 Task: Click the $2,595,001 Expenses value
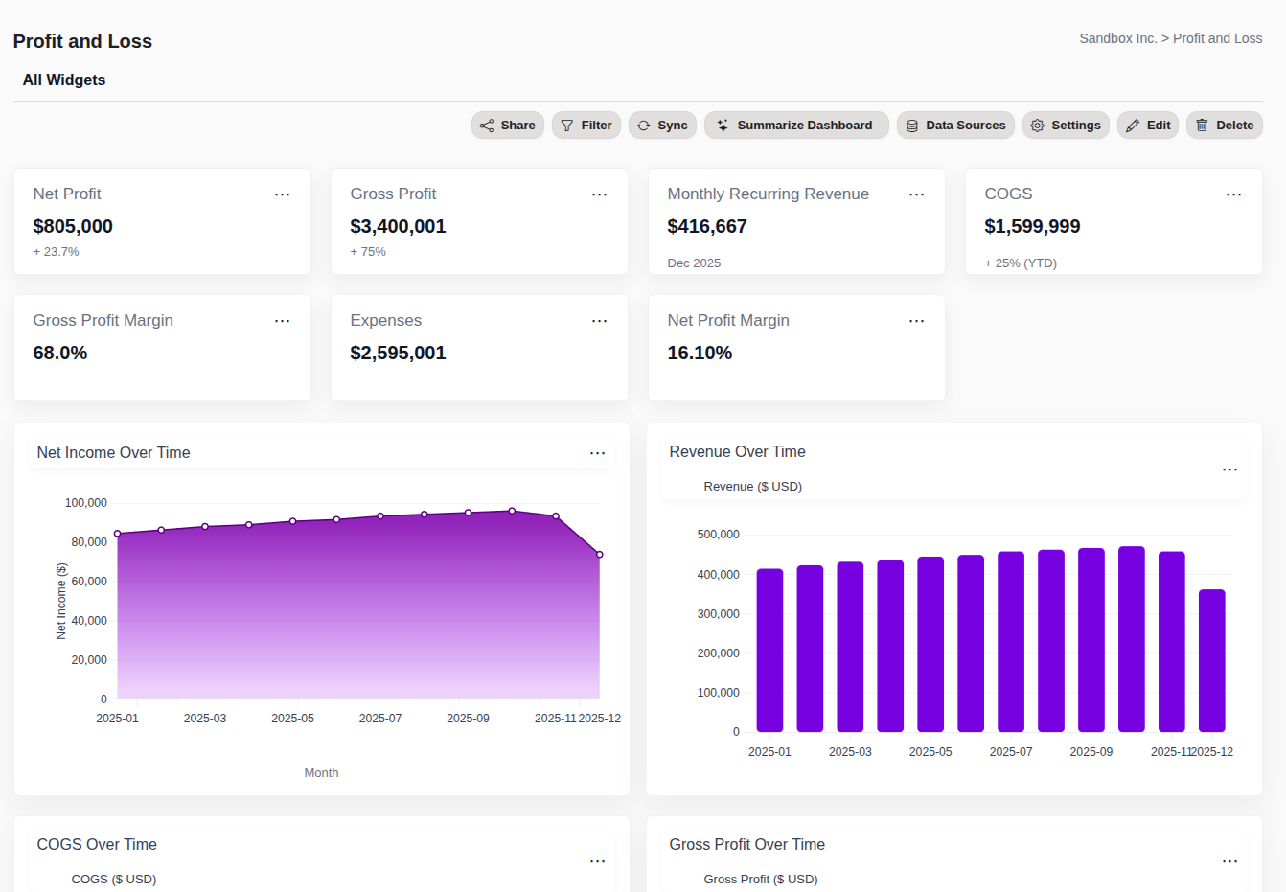pos(398,354)
